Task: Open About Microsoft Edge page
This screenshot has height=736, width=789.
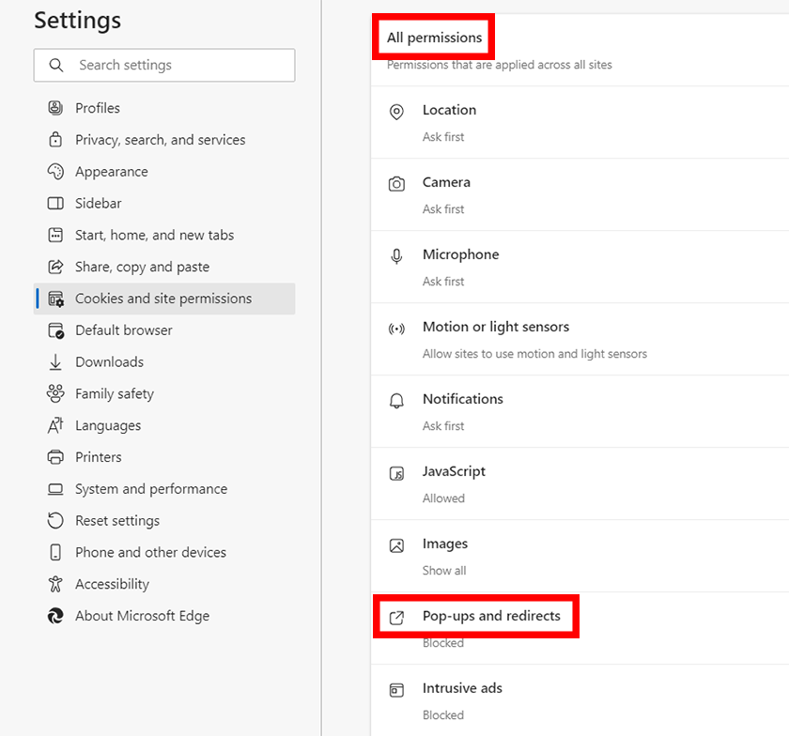Action: click(x=142, y=616)
